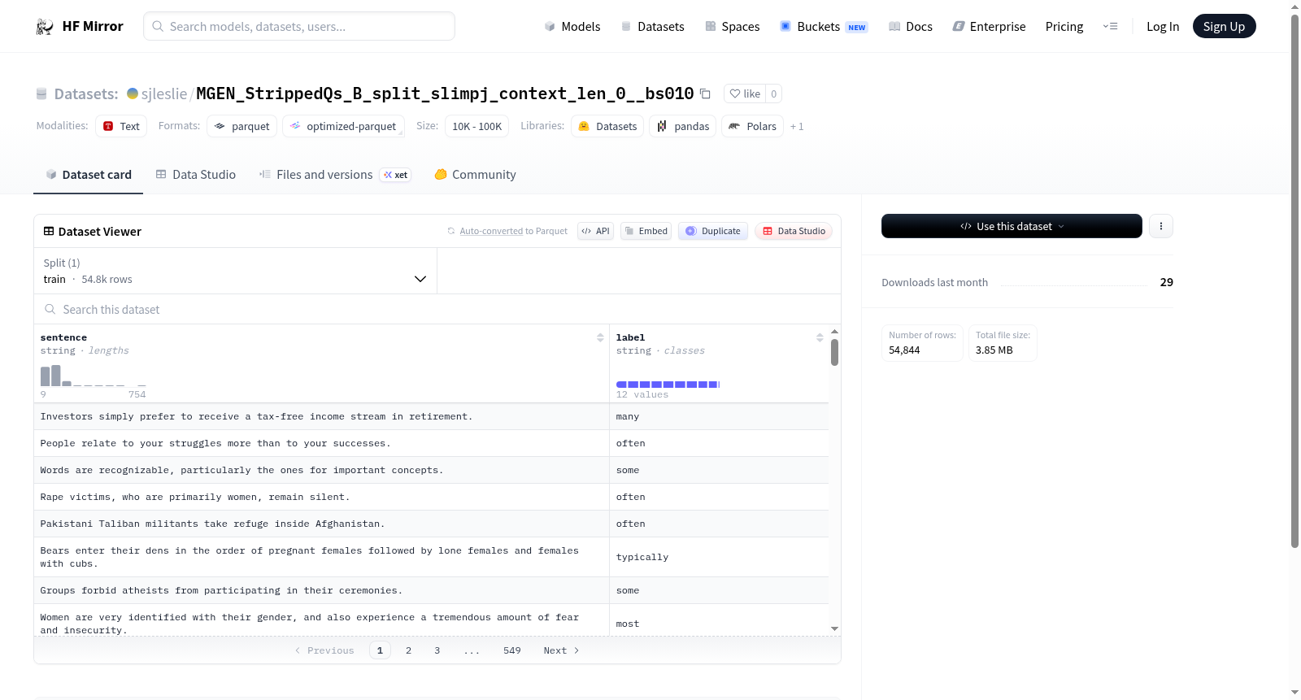Open Enterprise in top navigation
The width and height of the screenshot is (1301, 700).
[x=990, y=27]
